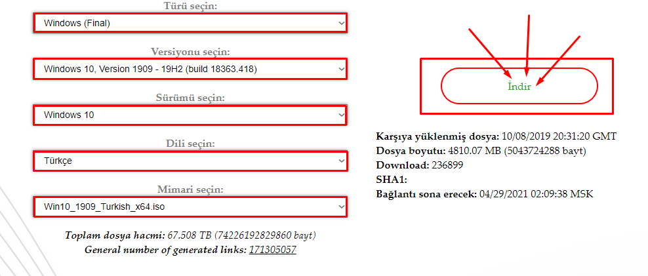The image size is (648, 276).
Task: Click the Bağlantı sona erecek expiry line
Action: click(485, 194)
